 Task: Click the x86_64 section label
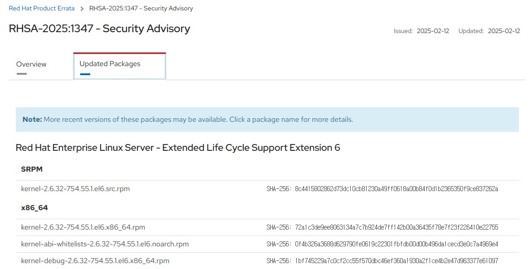34,207
